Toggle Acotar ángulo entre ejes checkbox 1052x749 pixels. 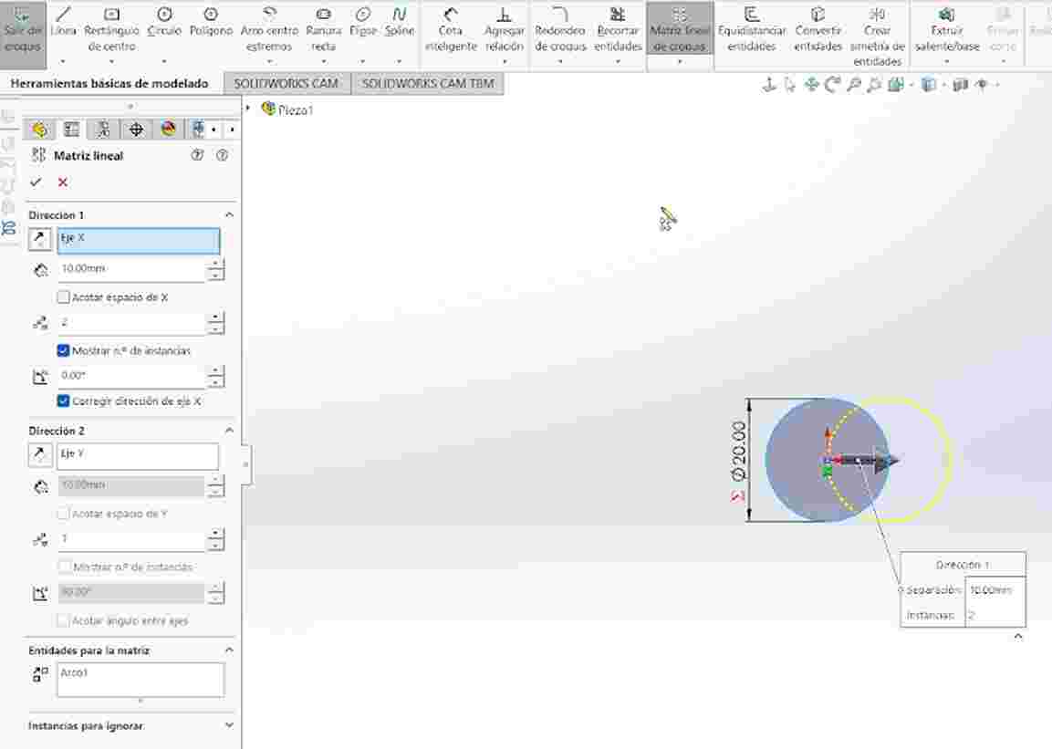coord(63,620)
